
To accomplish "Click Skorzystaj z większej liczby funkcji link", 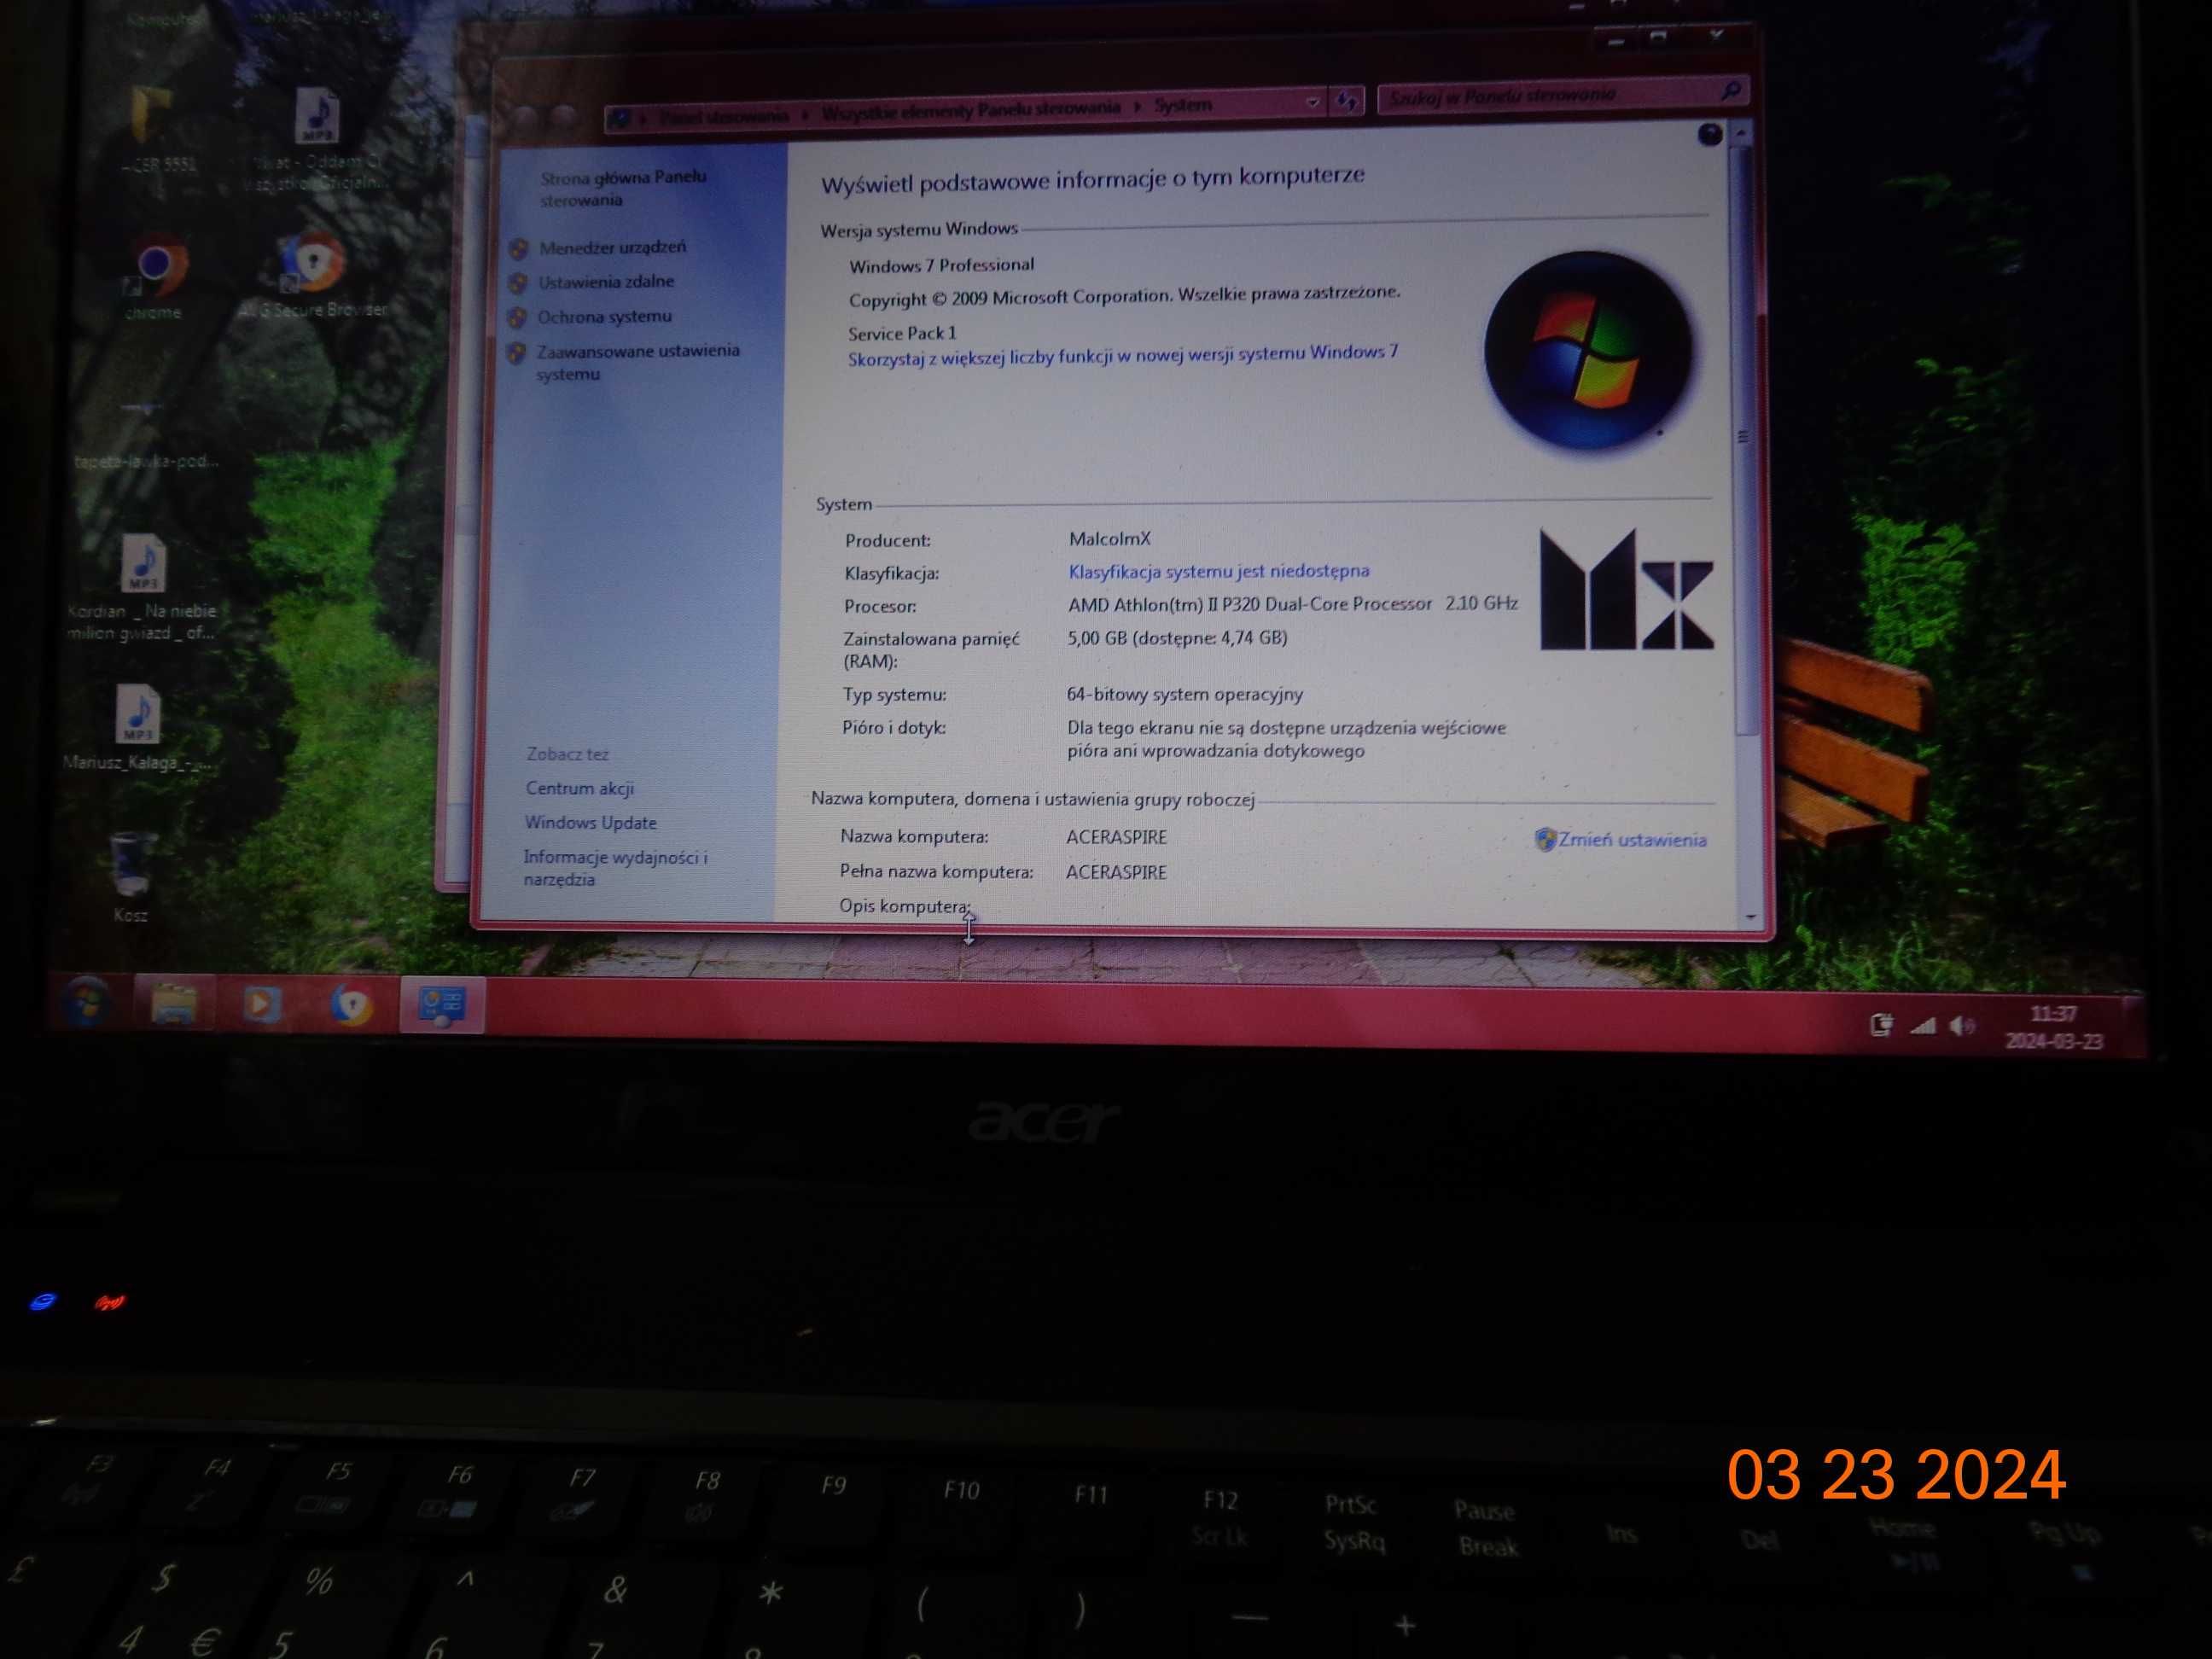I will point(1123,355).
